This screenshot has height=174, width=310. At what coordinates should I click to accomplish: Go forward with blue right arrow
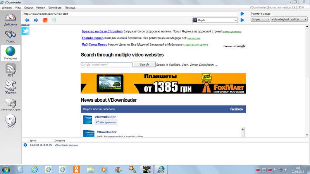point(36,20)
